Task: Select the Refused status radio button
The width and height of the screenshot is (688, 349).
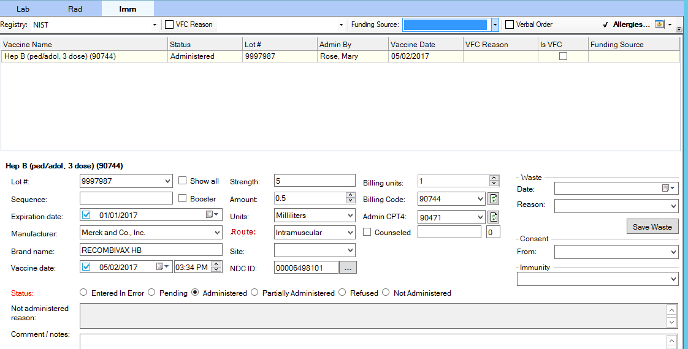Action: pyautogui.click(x=342, y=293)
